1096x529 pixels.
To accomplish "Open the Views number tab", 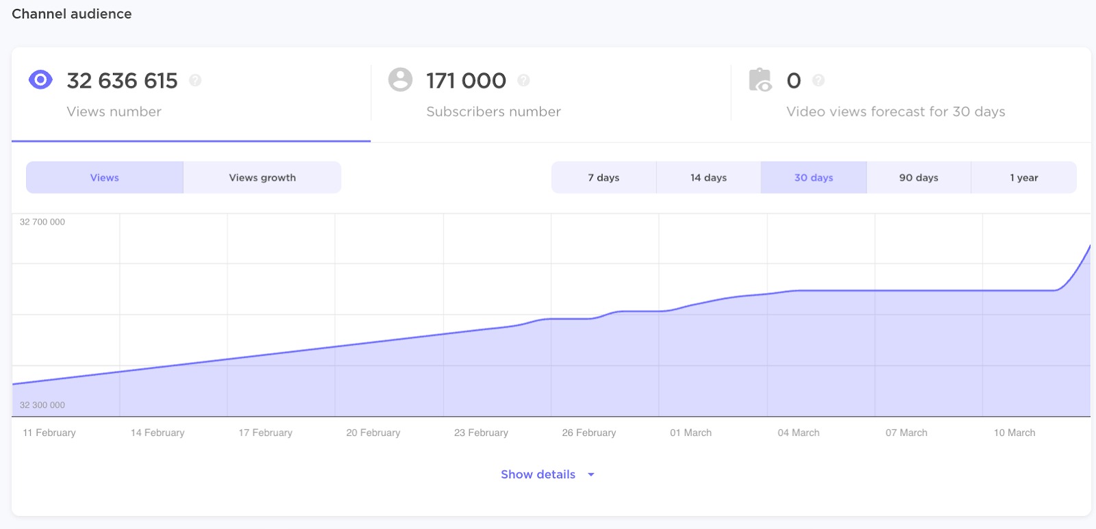I will pyautogui.click(x=191, y=95).
